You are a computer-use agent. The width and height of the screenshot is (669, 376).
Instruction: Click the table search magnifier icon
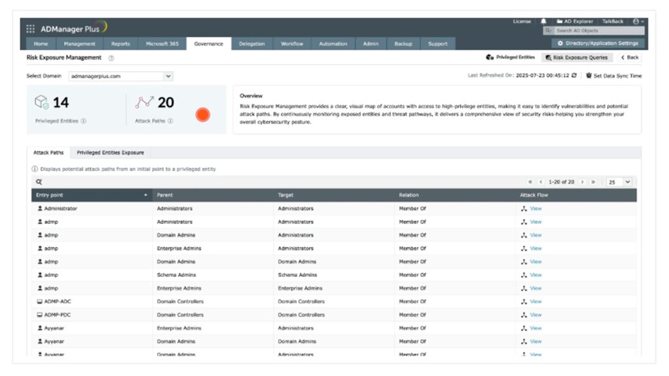(39, 182)
